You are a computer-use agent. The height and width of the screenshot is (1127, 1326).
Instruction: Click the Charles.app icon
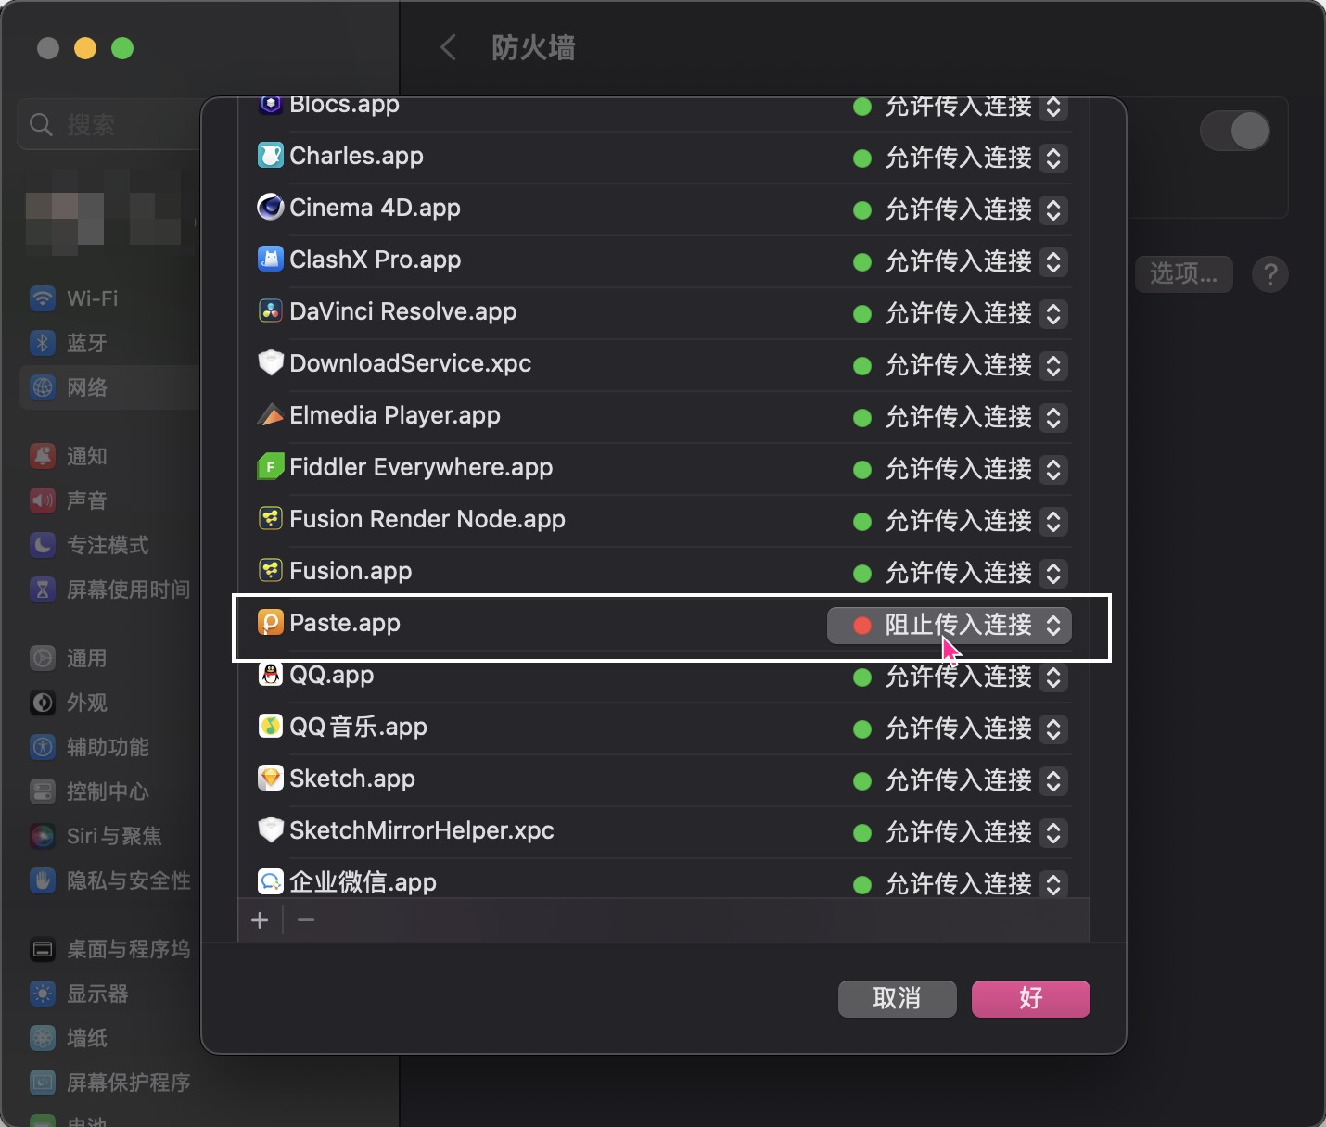point(270,155)
